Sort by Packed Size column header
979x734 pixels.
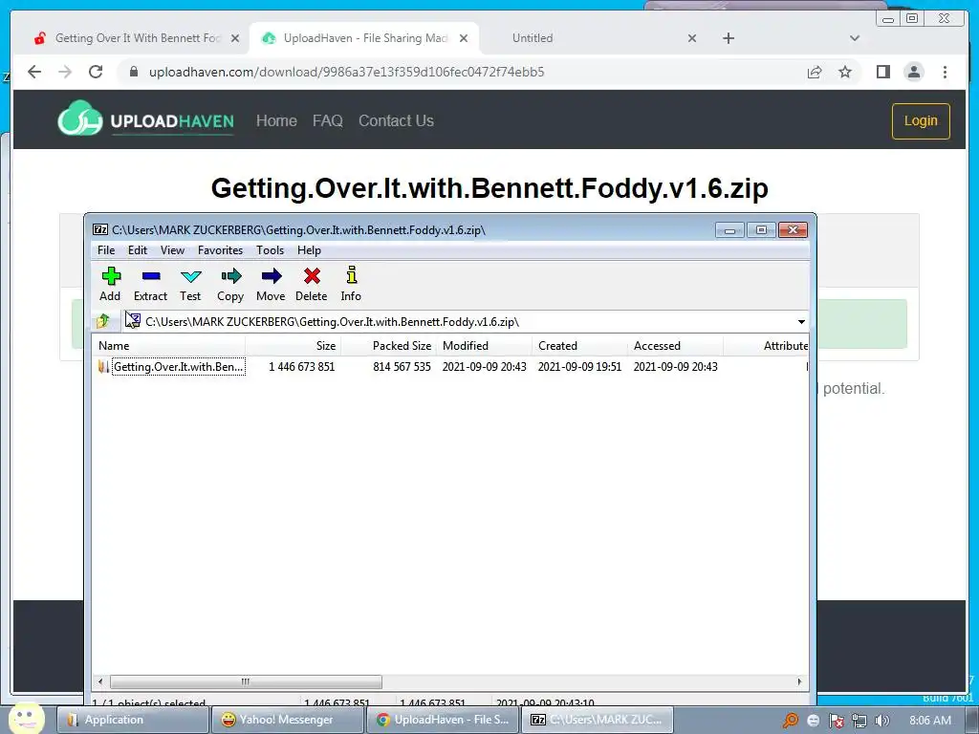click(x=389, y=346)
